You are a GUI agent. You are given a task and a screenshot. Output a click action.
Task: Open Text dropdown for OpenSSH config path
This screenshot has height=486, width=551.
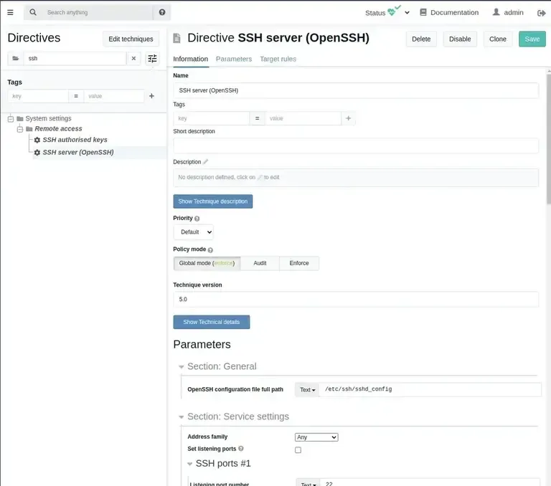pyautogui.click(x=308, y=390)
